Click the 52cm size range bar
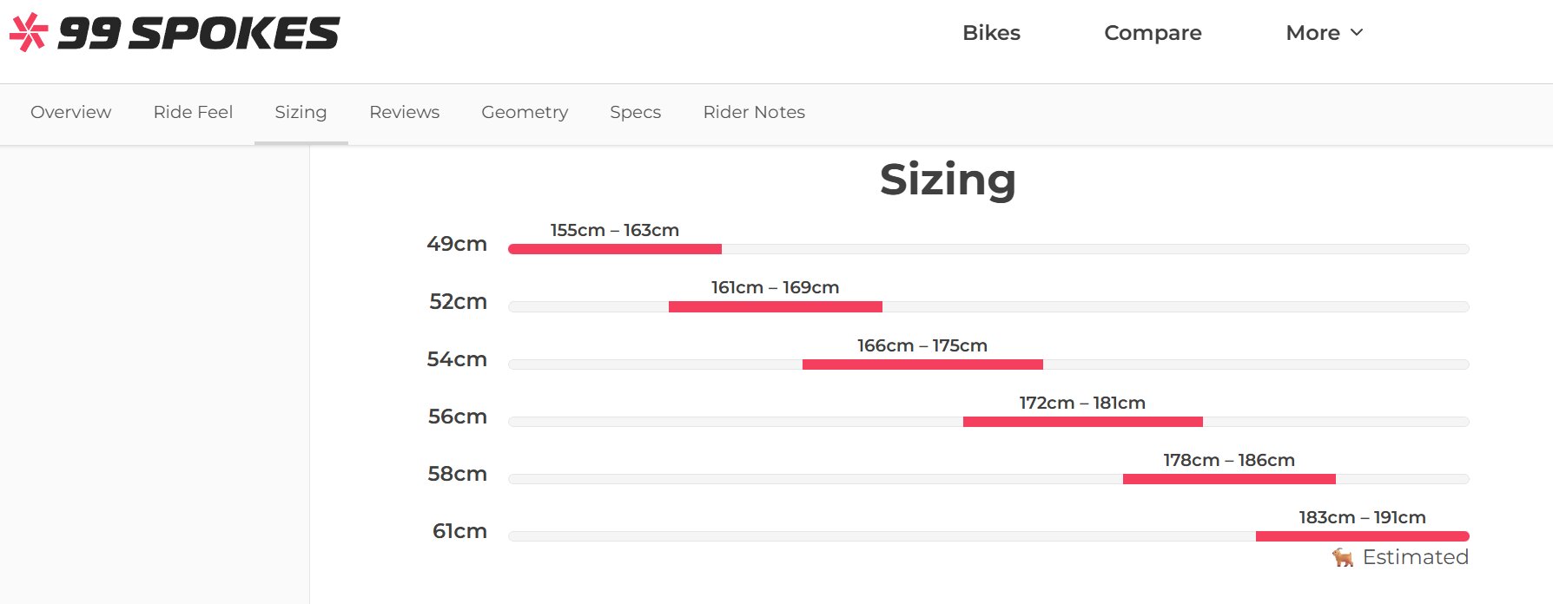1553x604 pixels. [x=776, y=306]
